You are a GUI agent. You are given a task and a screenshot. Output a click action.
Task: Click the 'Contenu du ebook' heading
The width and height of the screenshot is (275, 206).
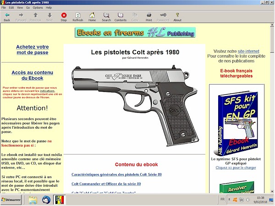[137, 164]
